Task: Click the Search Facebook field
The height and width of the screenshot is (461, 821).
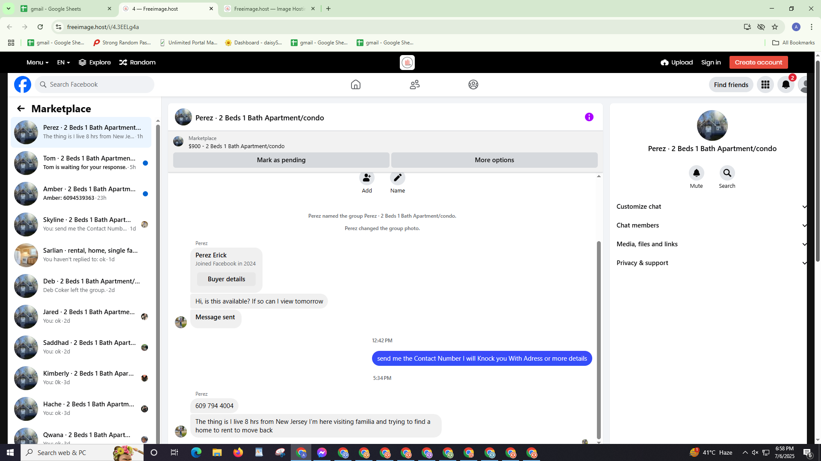Action: coord(95,85)
